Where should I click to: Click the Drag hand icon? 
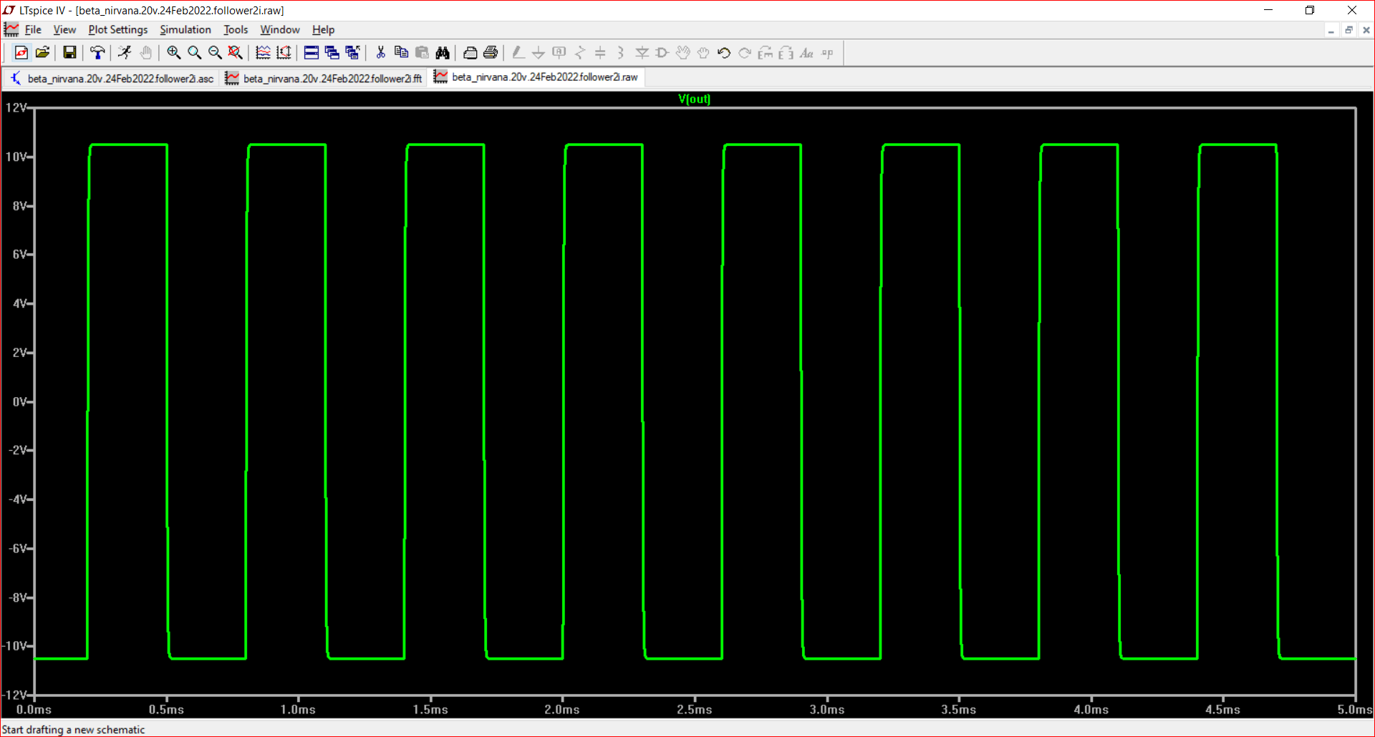(703, 53)
